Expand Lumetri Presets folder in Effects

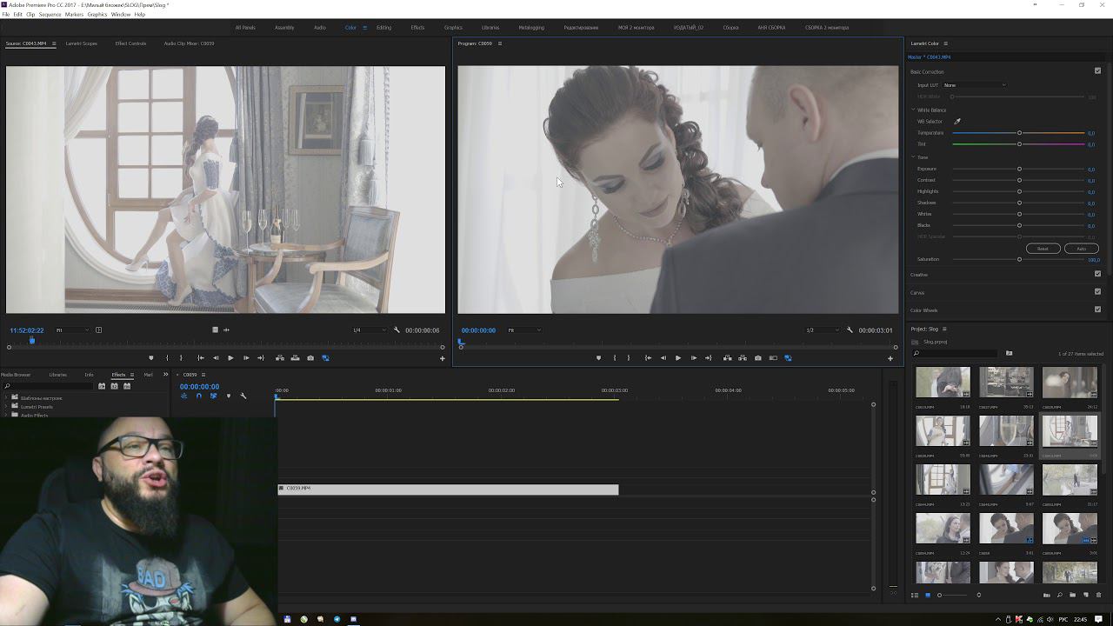coord(6,406)
